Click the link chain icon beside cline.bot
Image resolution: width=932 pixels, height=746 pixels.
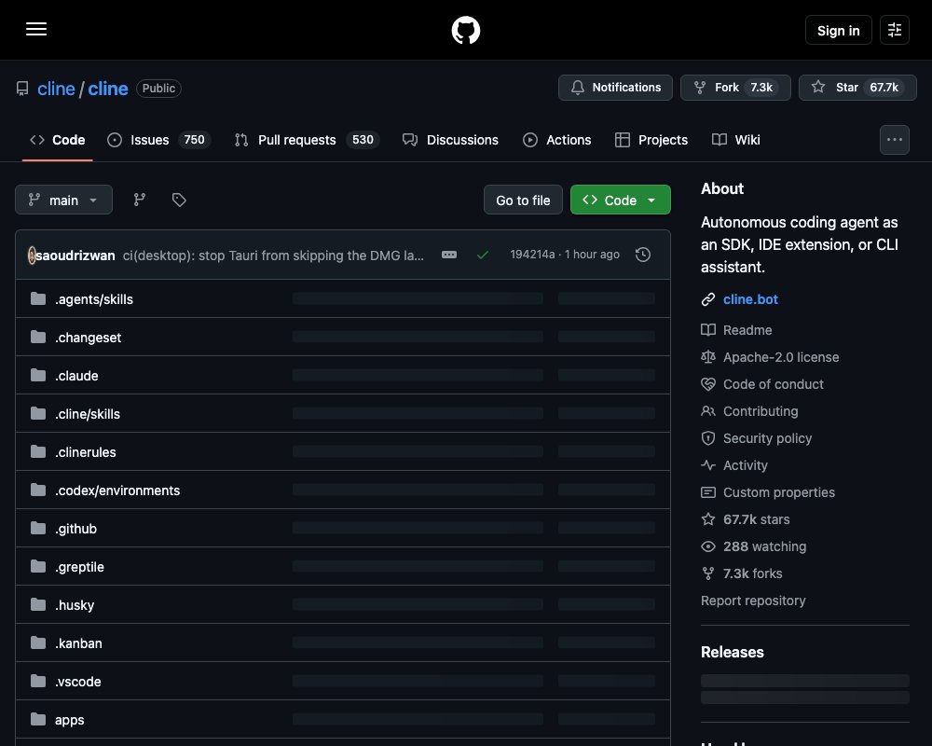point(708,299)
